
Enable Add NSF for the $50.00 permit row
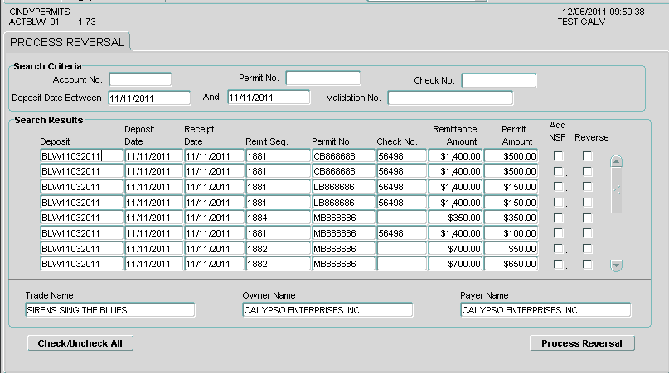pyautogui.click(x=558, y=248)
